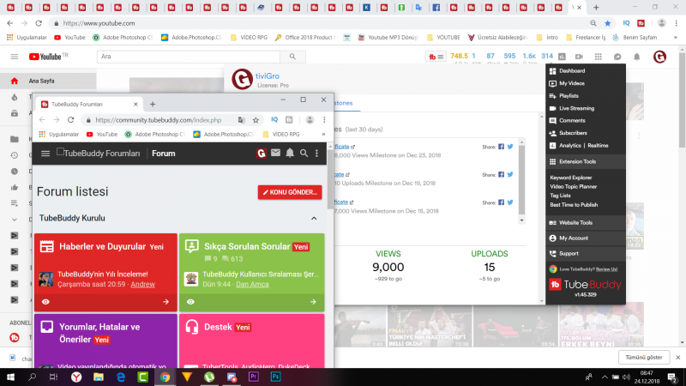Image resolution: width=686 pixels, height=386 pixels.
Task: Open forum inbox envelope icon
Action: (x=275, y=153)
